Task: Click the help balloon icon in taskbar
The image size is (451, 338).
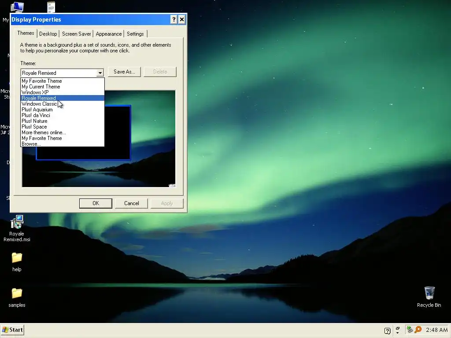Action: (388, 331)
